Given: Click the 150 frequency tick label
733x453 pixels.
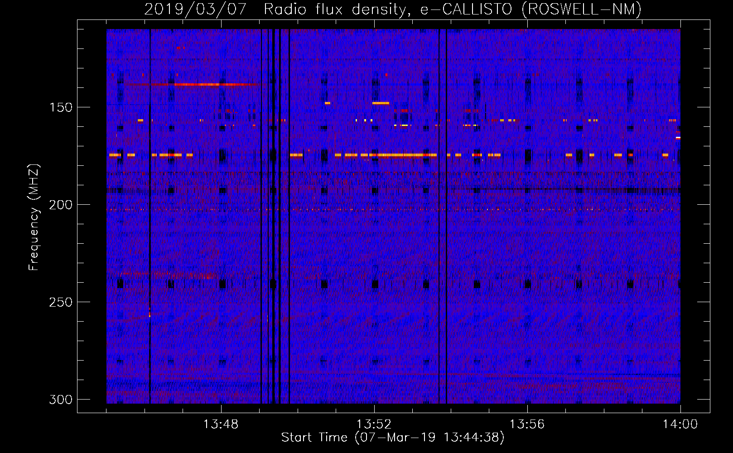Looking at the screenshot, I should (61, 107).
